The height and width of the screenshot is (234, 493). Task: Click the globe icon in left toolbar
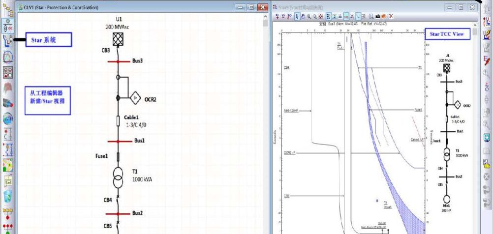[7, 119]
